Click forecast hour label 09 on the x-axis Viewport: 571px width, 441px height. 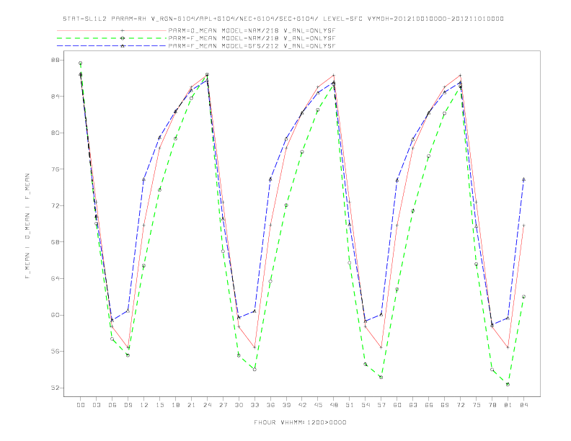[x=128, y=405]
